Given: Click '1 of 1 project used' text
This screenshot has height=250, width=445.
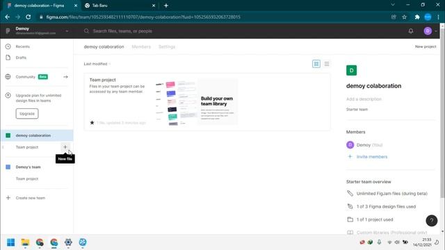Looking at the screenshot, I should [x=375, y=219].
